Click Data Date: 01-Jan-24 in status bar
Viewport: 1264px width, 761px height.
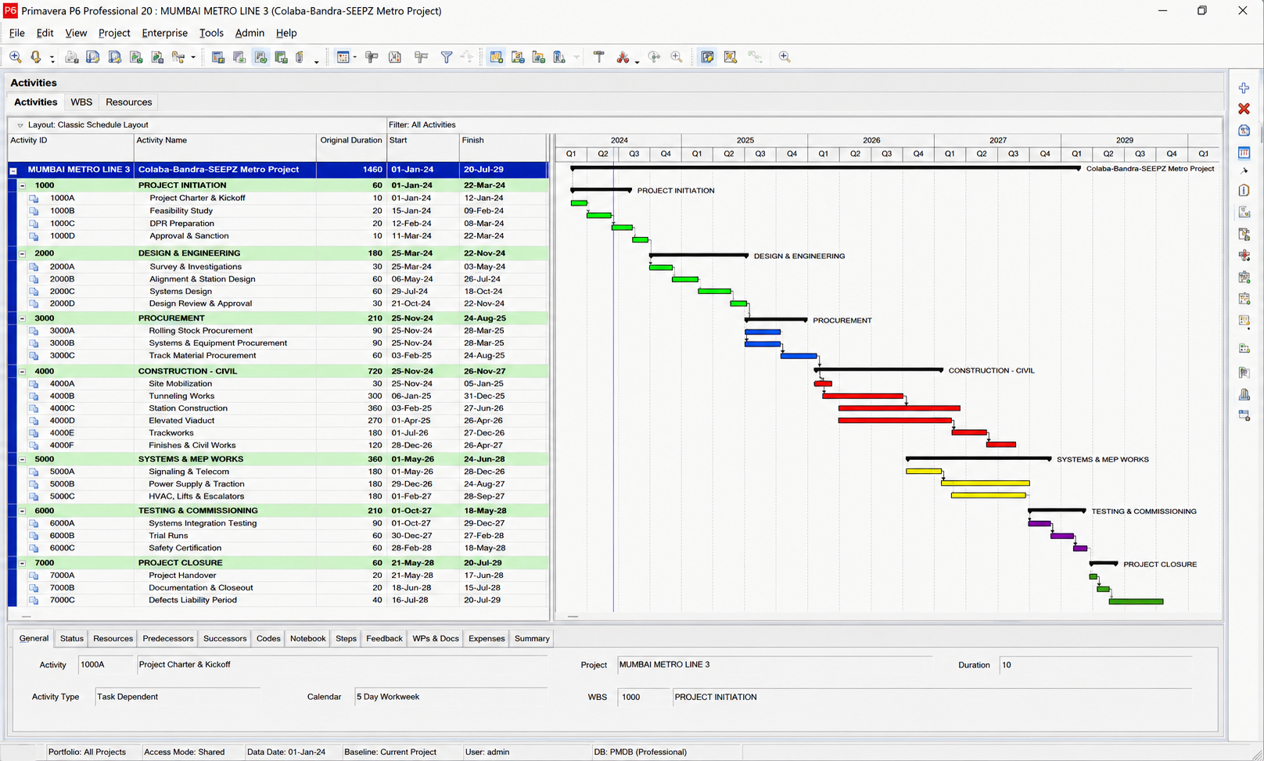click(x=286, y=752)
